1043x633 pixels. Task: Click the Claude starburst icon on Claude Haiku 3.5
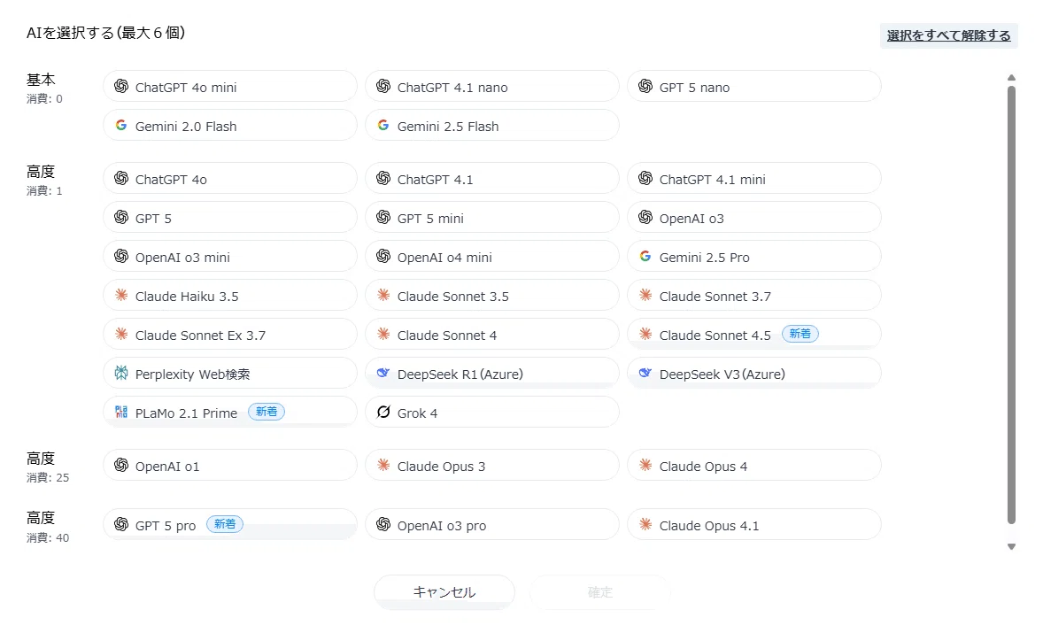121,295
